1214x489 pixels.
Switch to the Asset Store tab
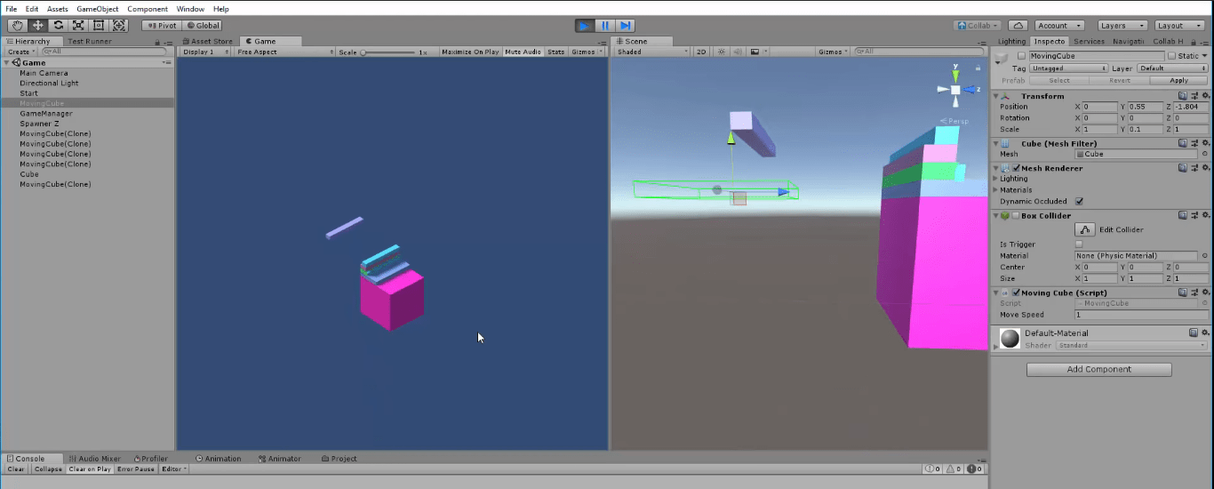tap(207, 41)
